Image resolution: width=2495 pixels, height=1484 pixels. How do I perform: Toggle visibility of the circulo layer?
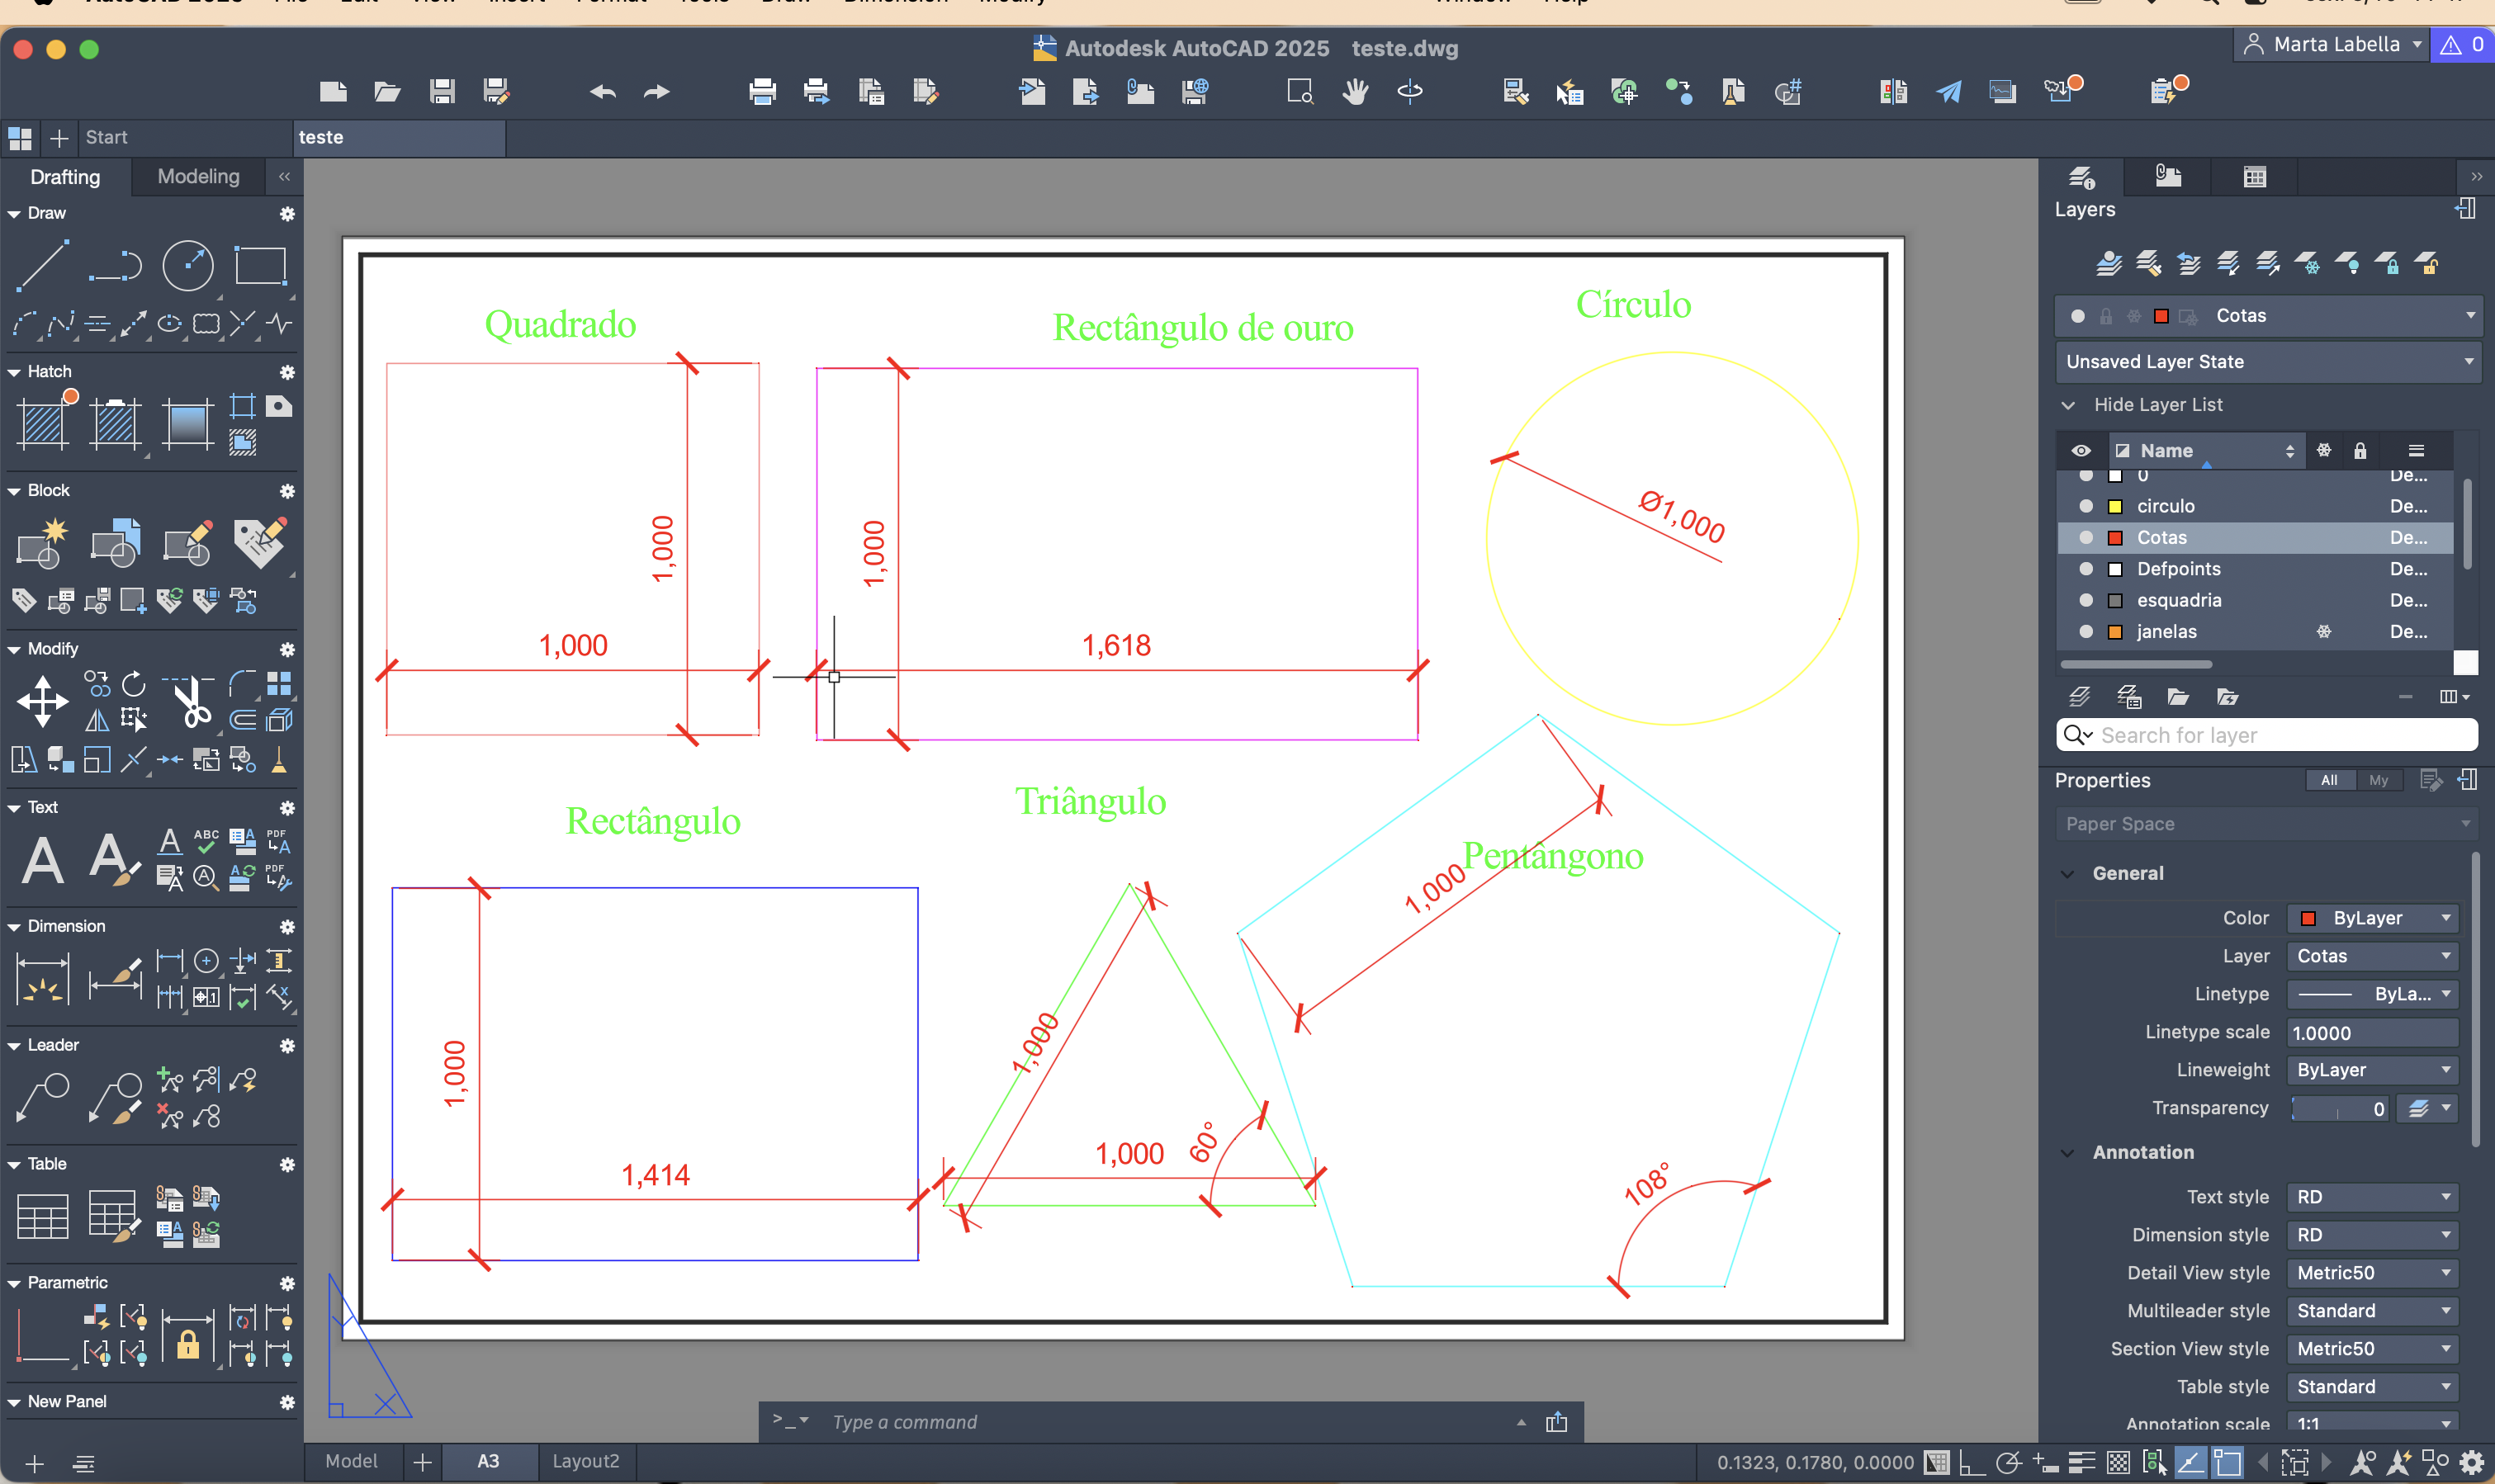tap(2086, 506)
